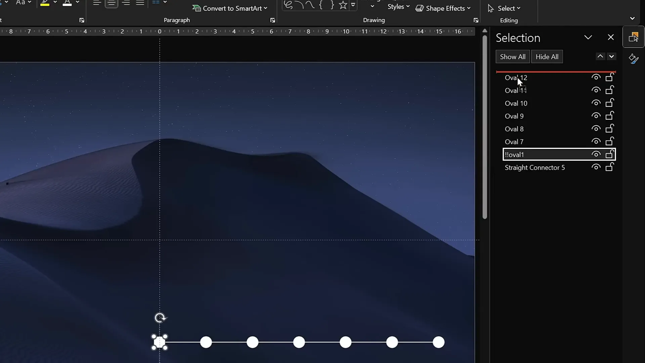Open Shape Effects menu

click(443, 8)
